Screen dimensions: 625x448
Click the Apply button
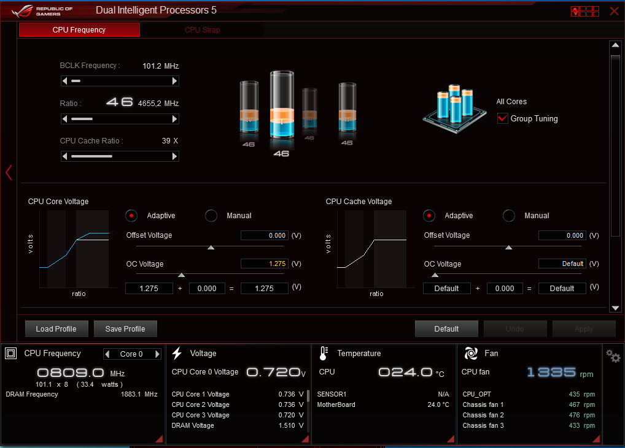tap(584, 329)
